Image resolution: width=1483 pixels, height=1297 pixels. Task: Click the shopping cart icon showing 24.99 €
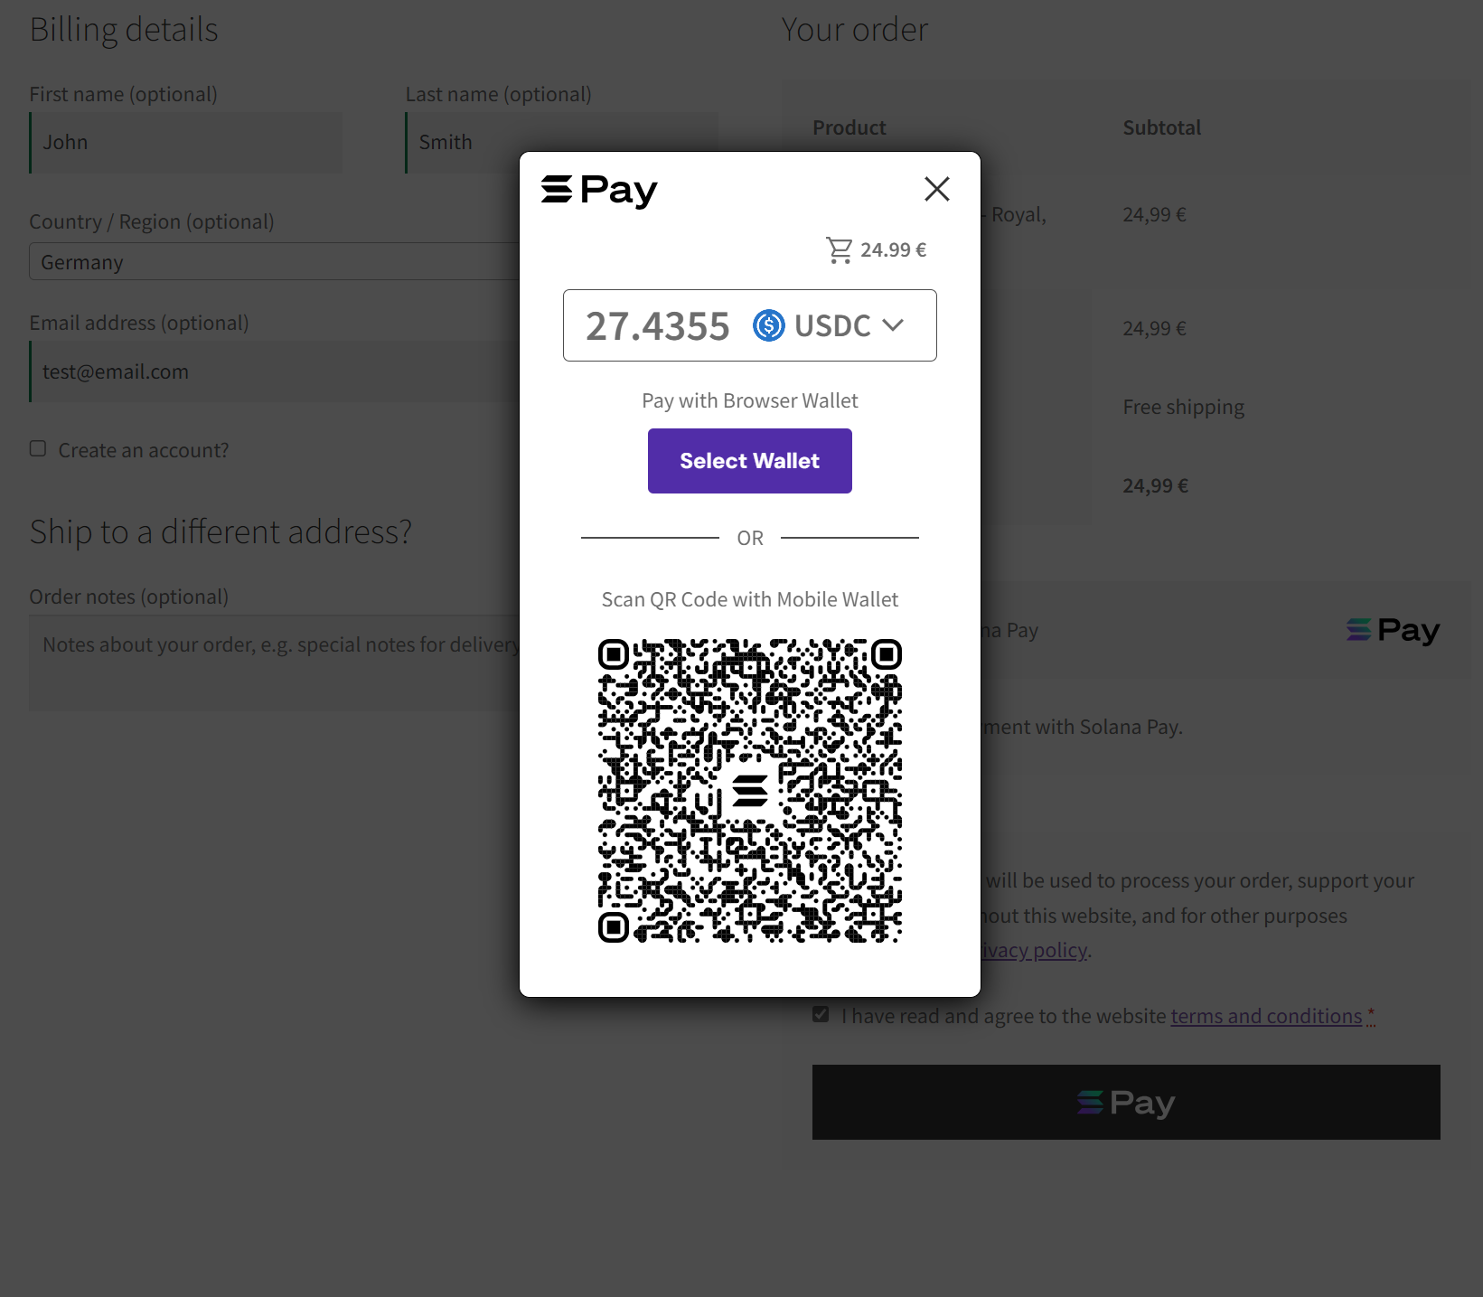[x=840, y=249]
